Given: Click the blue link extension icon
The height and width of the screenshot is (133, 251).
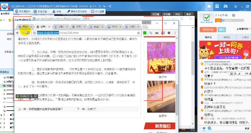Looking at the screenshot, I should point(151,33).
